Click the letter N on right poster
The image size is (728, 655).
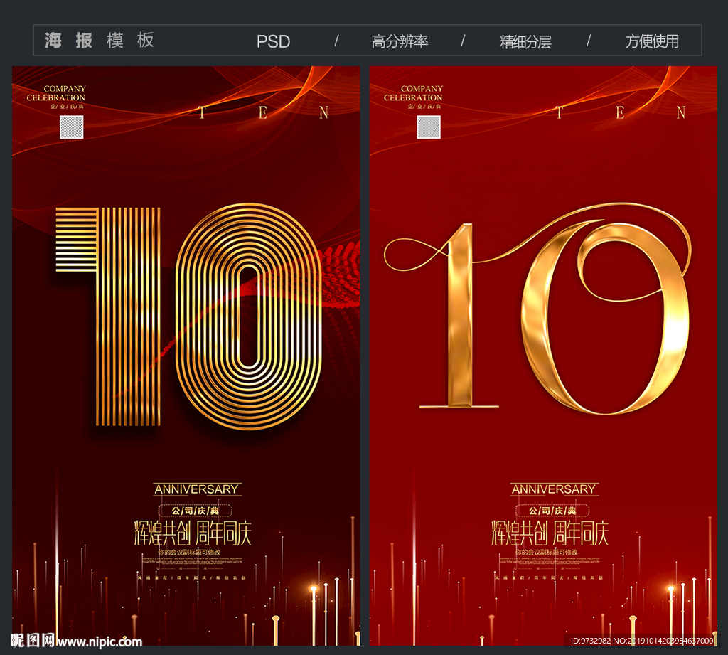click(x=680, y=112)
